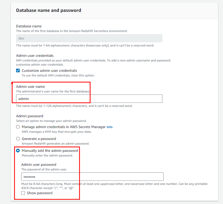The image size is (223, 204).
Task: Focus the Admin user password input box
Action: coord(92,177)
